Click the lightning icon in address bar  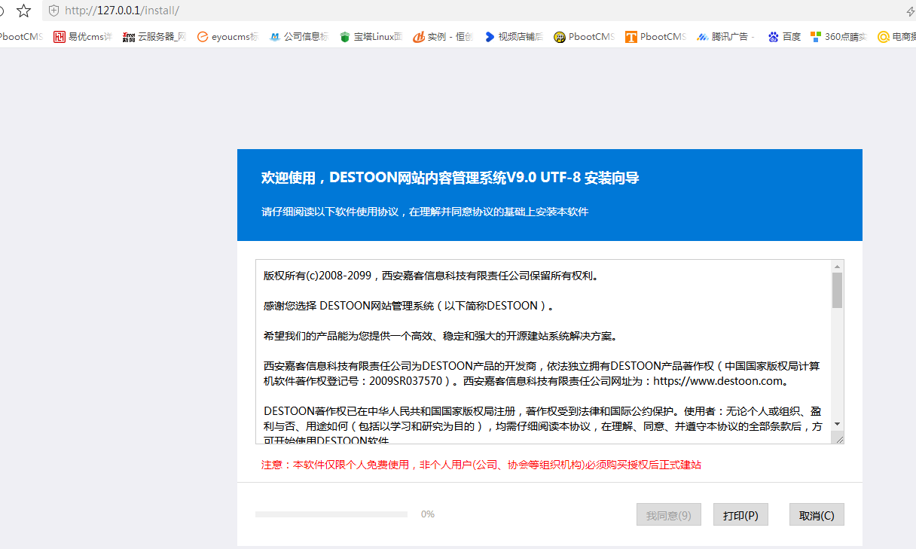coord(910,11)
